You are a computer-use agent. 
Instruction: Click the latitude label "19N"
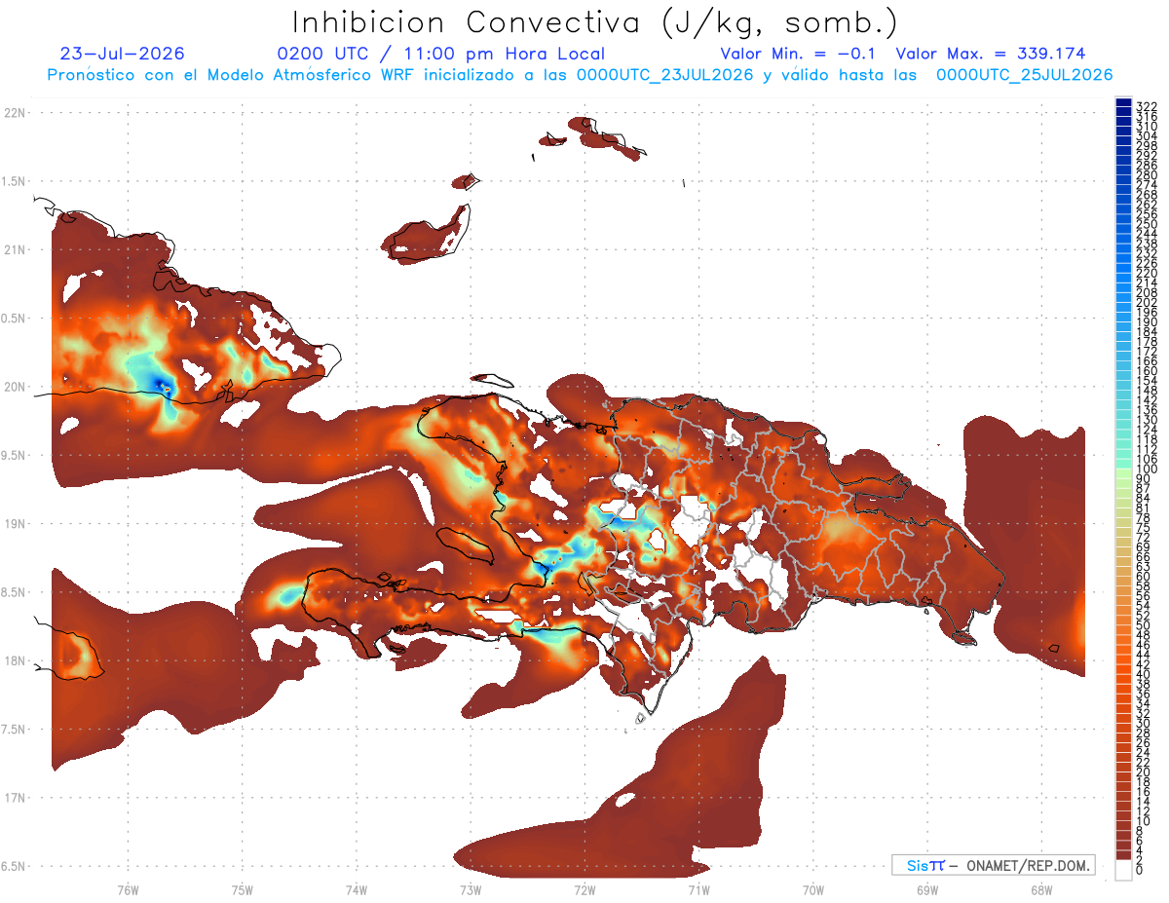point(14,524)
